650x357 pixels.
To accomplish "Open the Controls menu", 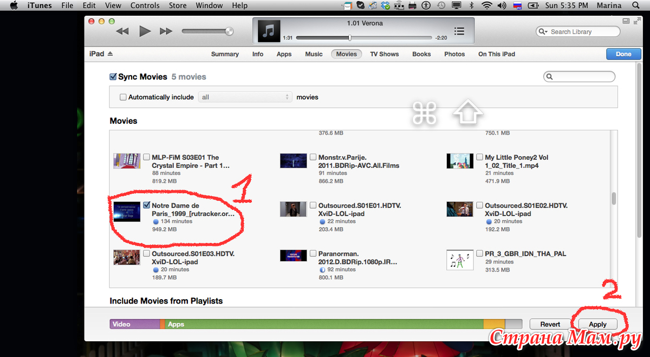I will click(x=144, y=6).
